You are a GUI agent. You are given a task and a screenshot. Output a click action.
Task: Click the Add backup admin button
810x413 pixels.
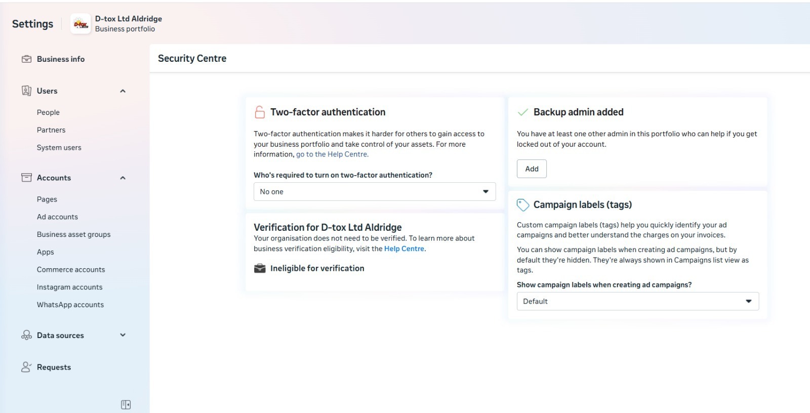(x=532, y=169)
